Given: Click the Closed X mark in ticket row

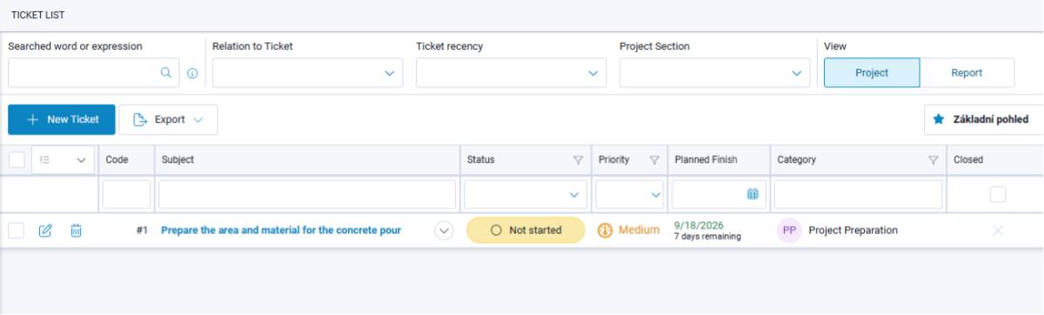Looking at the screenshot, I should 997,231.
